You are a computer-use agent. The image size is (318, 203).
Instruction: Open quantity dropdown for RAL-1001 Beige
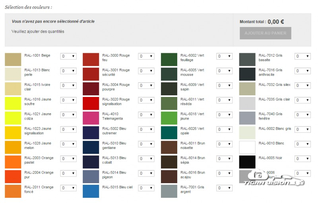(68, 56)
